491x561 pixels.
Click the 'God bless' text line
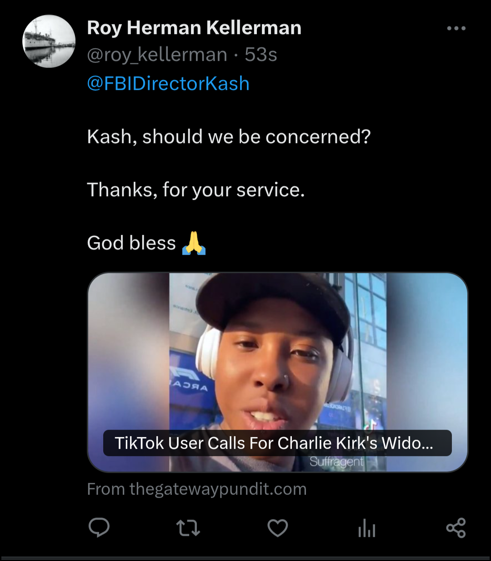click(131, 243)
